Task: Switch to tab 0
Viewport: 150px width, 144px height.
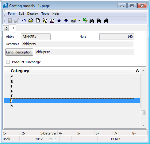Action: (6, 29)
